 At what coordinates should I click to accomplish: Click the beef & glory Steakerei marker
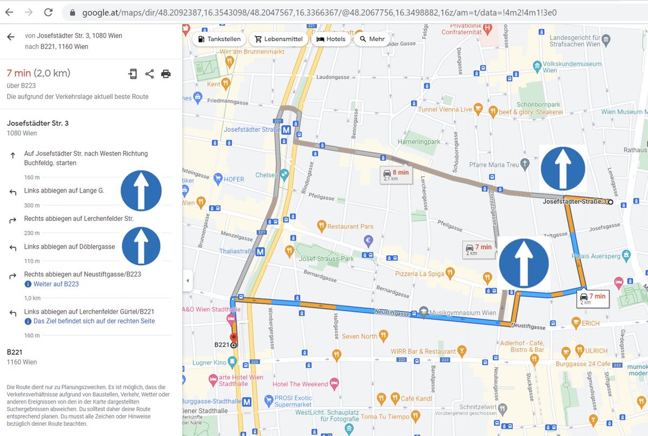pos(492,112)
